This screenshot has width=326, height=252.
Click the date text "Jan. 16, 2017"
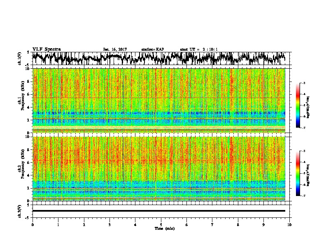[115, 49]
